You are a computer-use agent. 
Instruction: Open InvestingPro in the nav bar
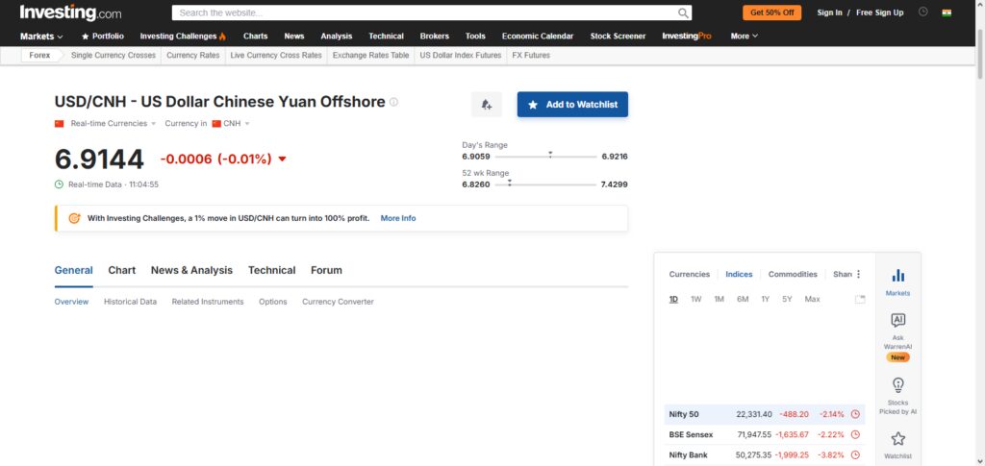click(687, 37)
